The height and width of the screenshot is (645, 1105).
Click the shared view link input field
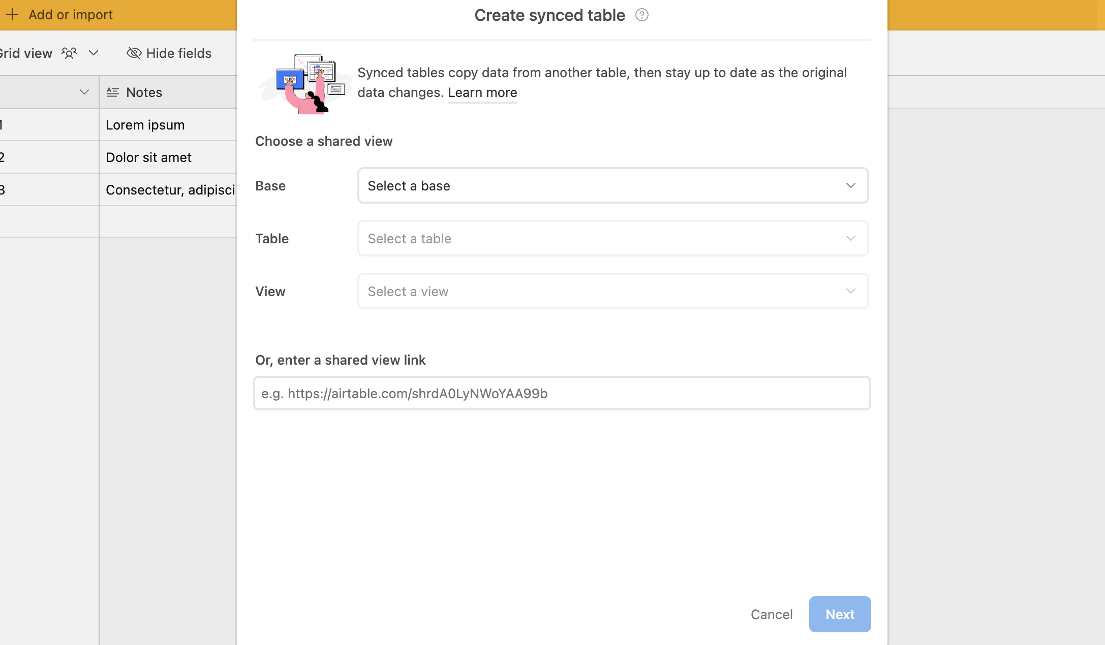pyautogui.click(x=562, y=393)
